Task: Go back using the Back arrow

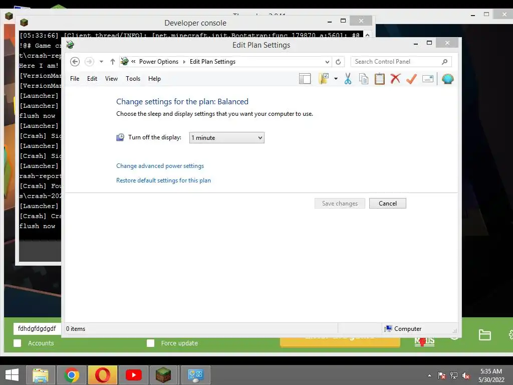Action: 75,62
